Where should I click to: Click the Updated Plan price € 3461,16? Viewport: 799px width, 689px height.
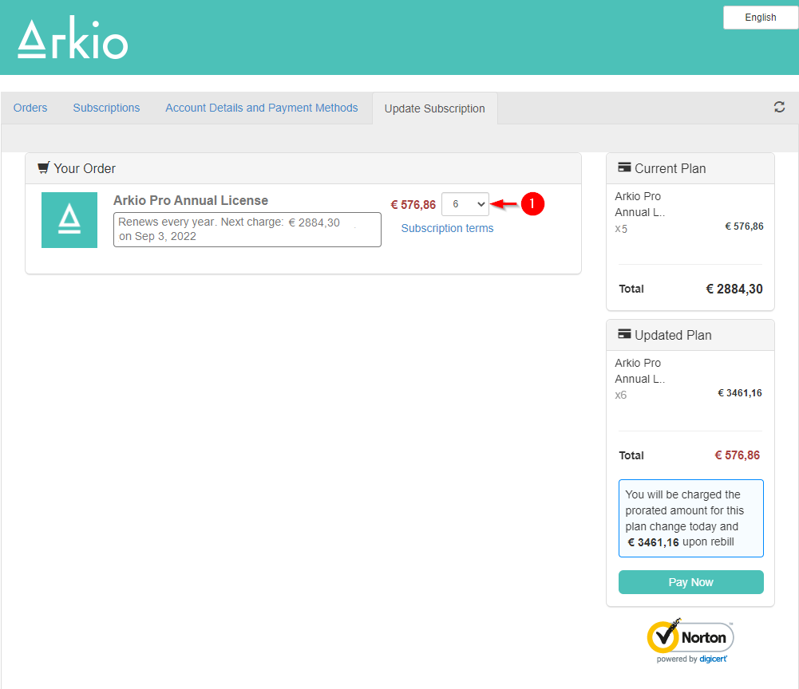[x=740, y=393]
